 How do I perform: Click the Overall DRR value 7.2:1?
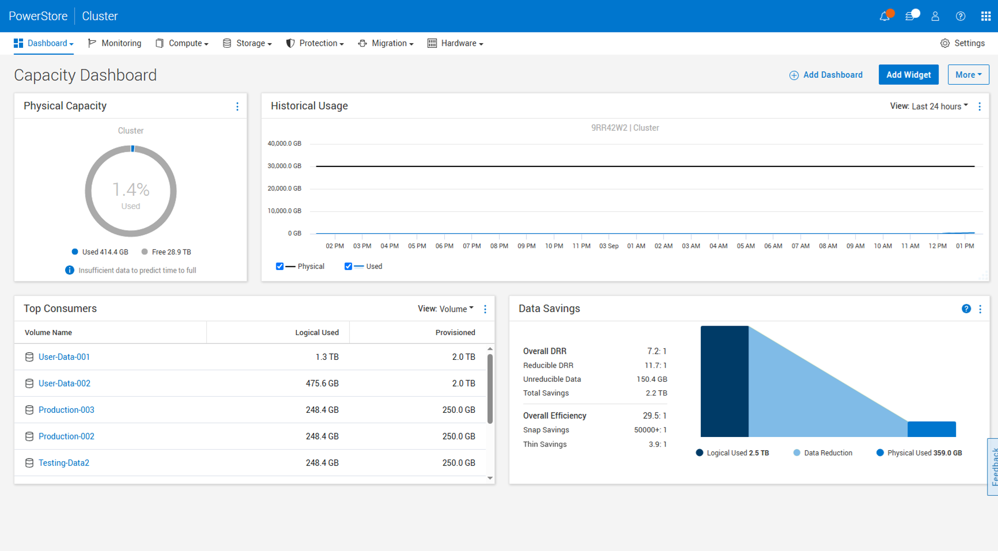(x=657, y=351)
